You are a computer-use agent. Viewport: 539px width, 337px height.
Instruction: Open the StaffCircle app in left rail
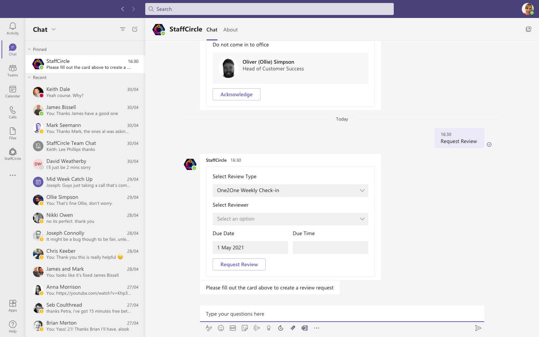click(x=13, y=154)
